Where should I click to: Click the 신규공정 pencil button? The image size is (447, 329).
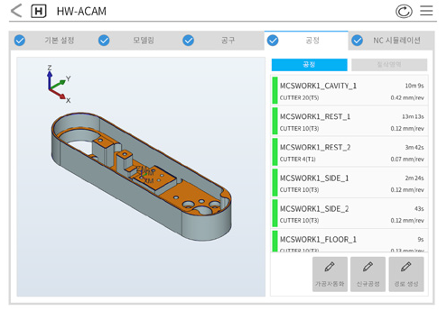point(368,274)
